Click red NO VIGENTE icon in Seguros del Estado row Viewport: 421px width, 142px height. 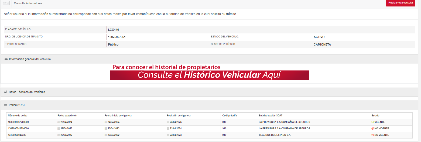[x=372, y=135]
